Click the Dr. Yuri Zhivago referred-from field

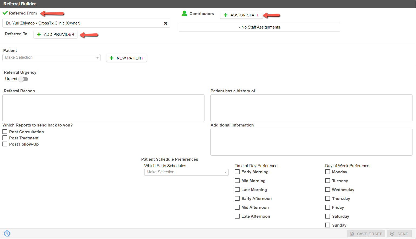click(86, 23)
